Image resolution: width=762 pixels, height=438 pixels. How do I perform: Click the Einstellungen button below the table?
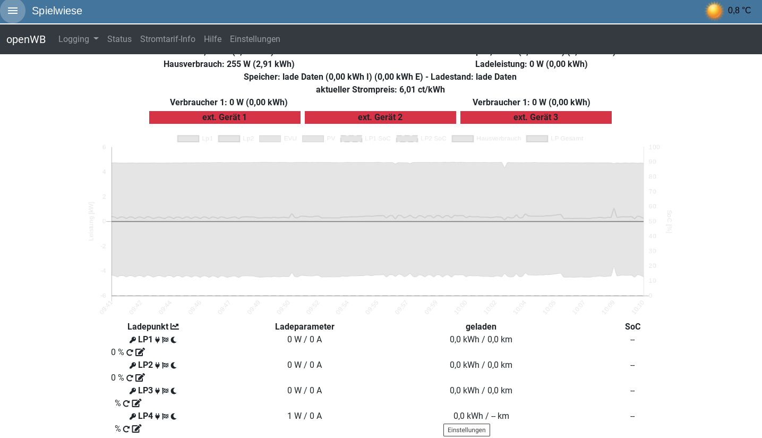click(x=466, y=430)
